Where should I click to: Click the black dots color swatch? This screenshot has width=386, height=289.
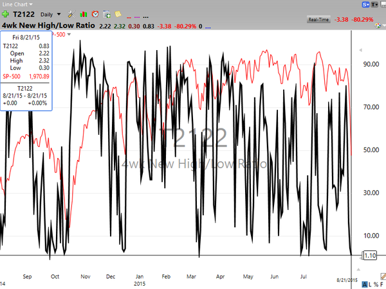click(146, 17)
